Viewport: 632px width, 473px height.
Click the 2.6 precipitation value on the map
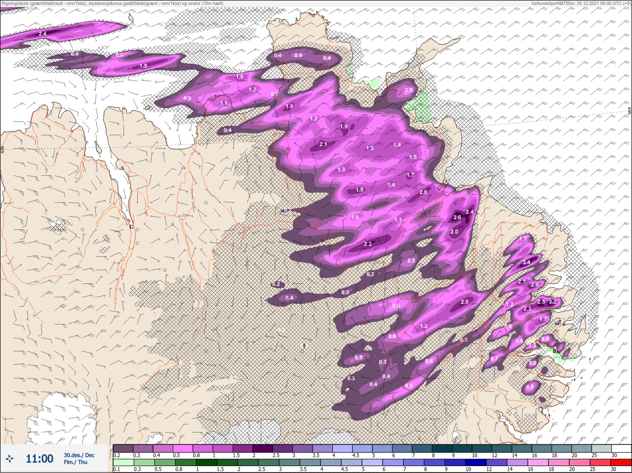click(457, 218)
